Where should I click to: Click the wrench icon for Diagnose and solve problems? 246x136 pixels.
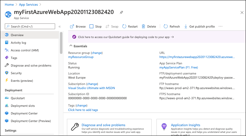coord(7,65)
